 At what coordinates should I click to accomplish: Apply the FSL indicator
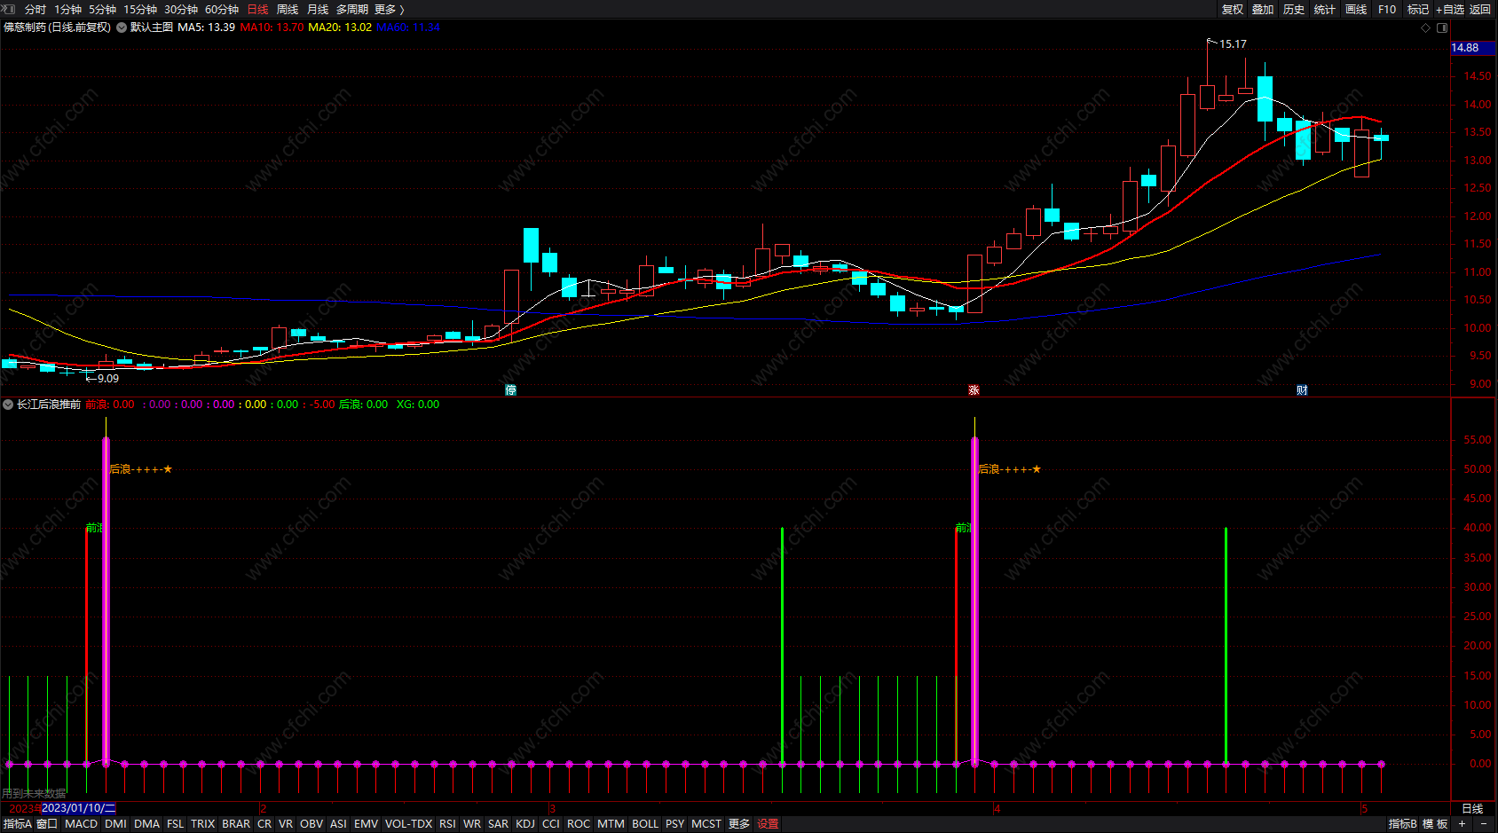[x=176, y=824]
